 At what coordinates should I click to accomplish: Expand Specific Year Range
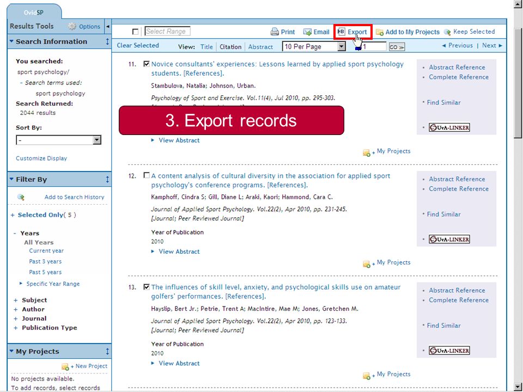click(x=21, y=284)
